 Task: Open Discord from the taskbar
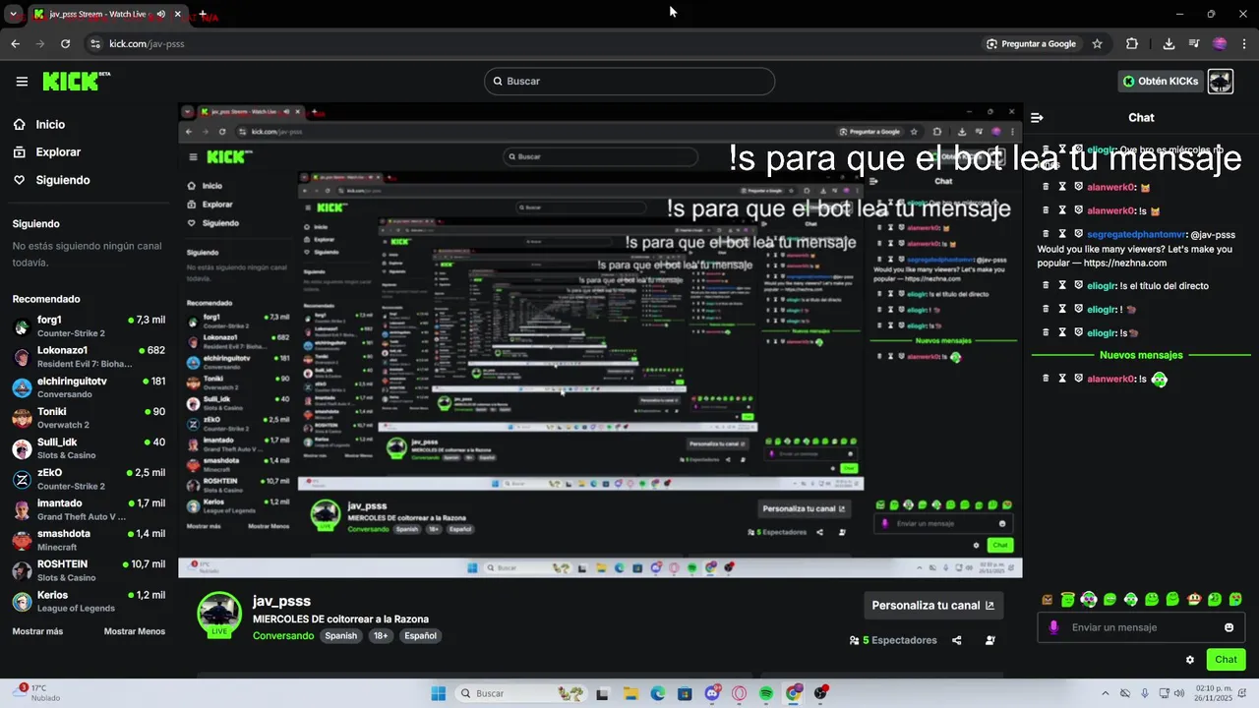(712, 693)
